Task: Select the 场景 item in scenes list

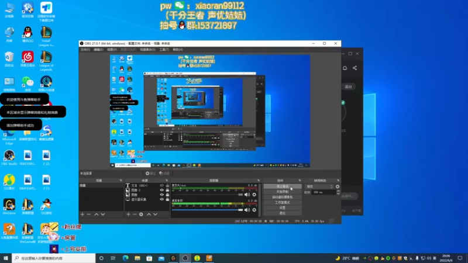Action: (101, 185)
